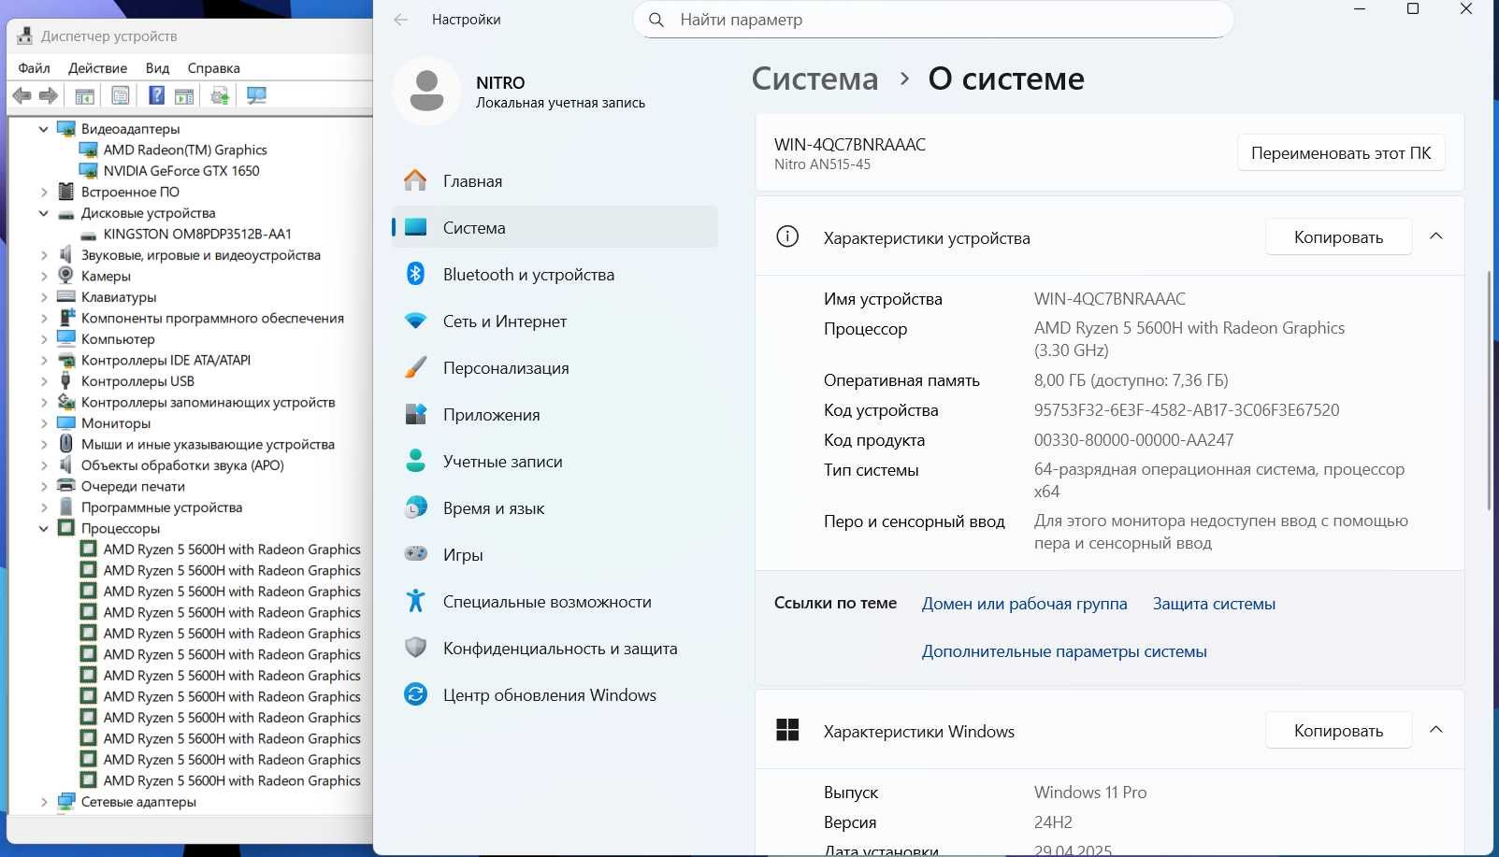Click Windows 11 Pro edition value
1499x857 pixels.
pos(1090,793)
